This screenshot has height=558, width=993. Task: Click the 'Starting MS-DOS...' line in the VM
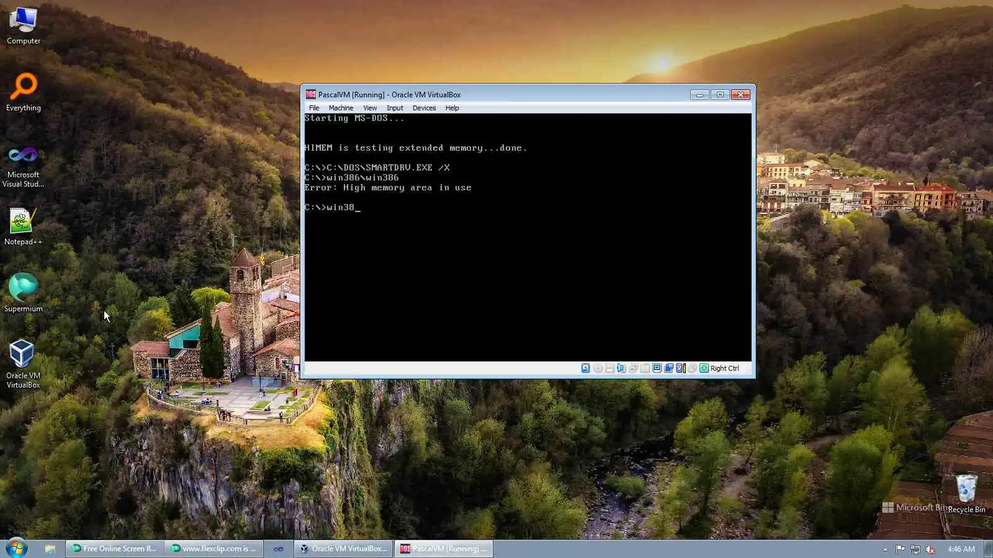click(x=354, y=118)
